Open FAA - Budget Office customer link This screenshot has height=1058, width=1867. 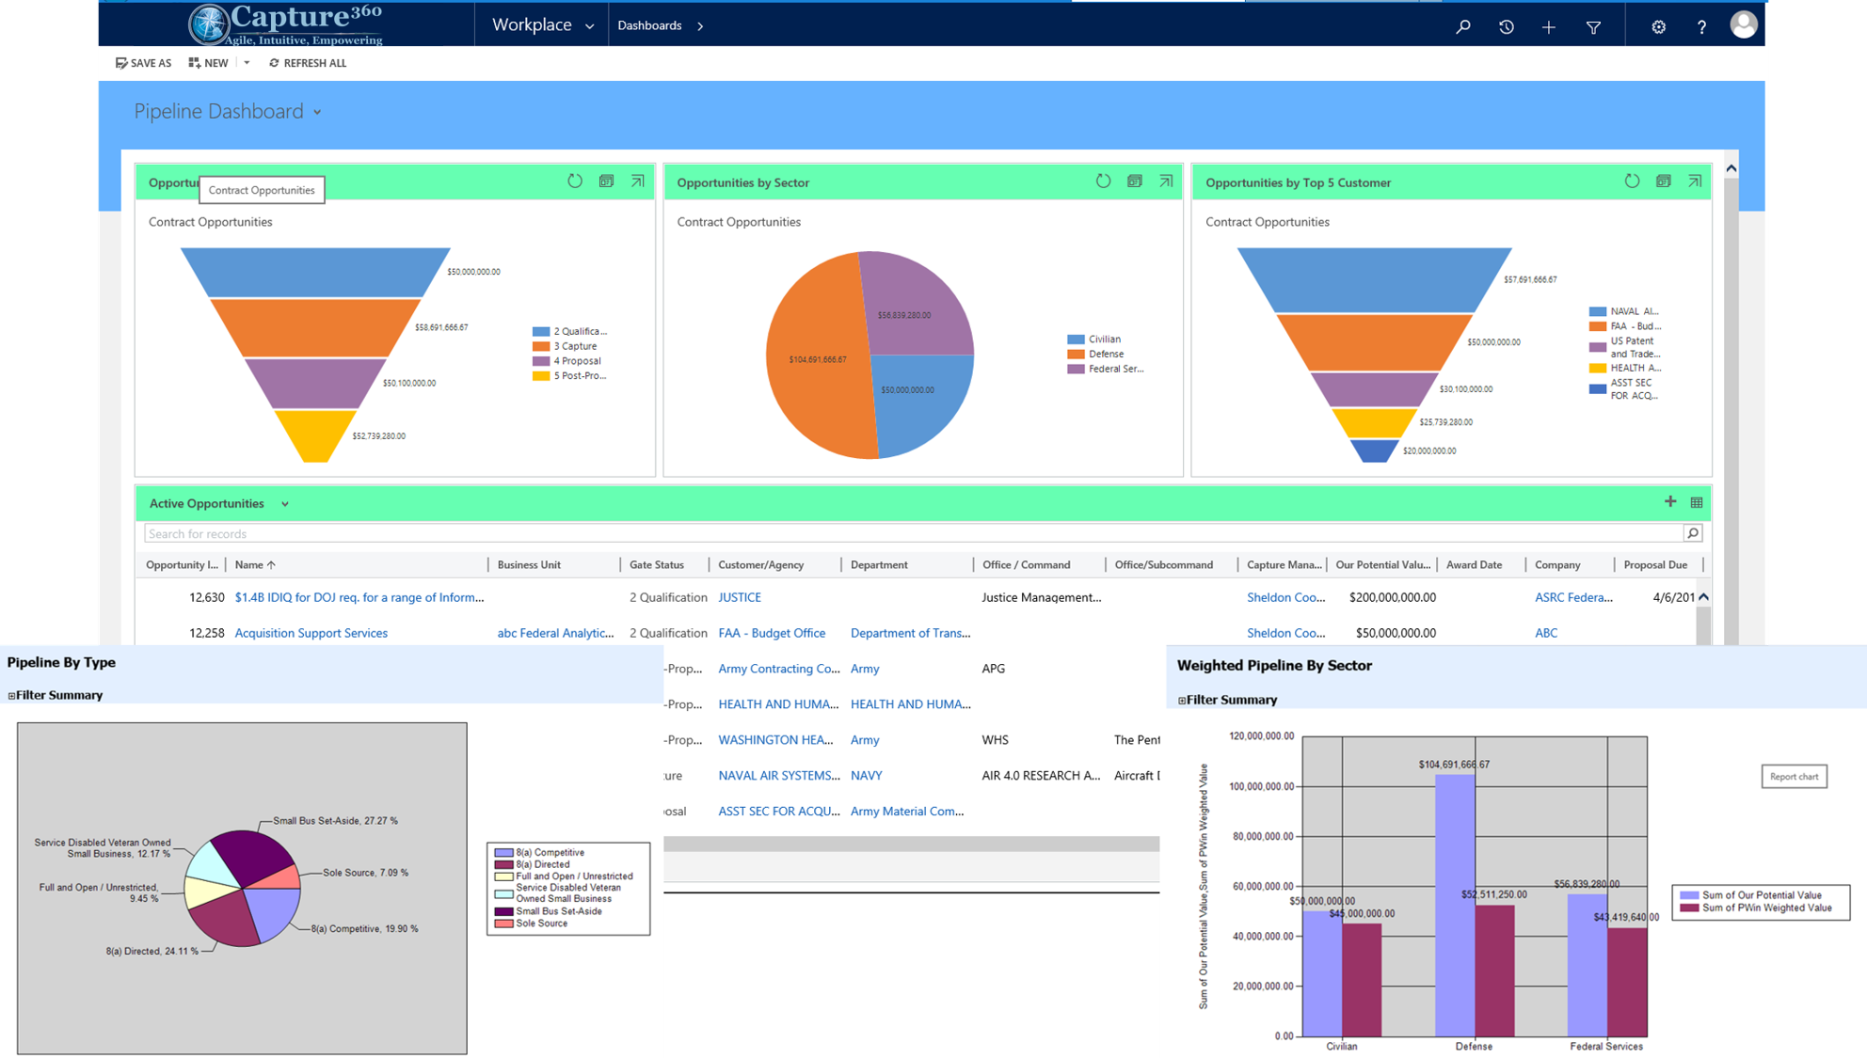pyautogui.click(x=772, y=633)
